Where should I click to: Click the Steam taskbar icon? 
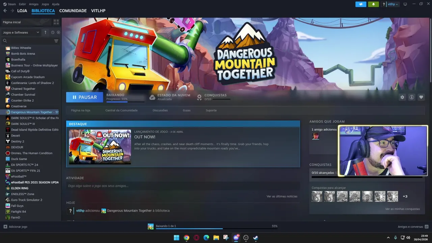point(256,238)
